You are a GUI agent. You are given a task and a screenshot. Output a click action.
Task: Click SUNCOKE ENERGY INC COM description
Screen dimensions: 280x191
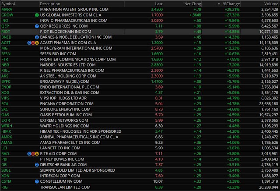click(x=65, y=109)
